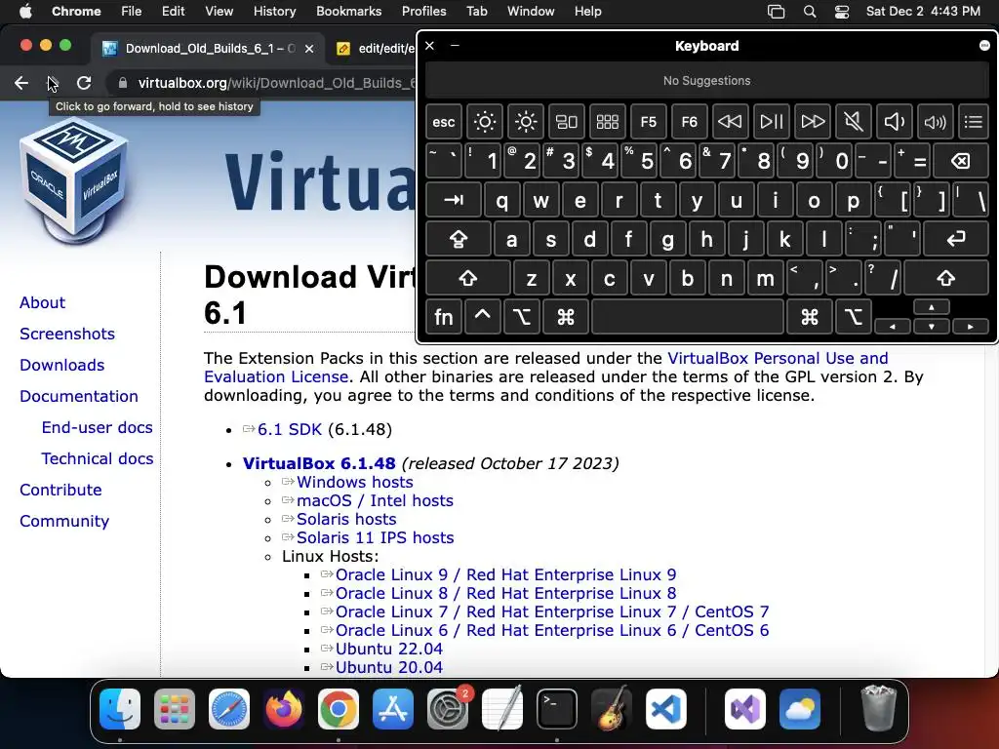This screenshot has height=749, width=999.
Task: Open Spotlight search in menu bar
Action: coord(809,12)
